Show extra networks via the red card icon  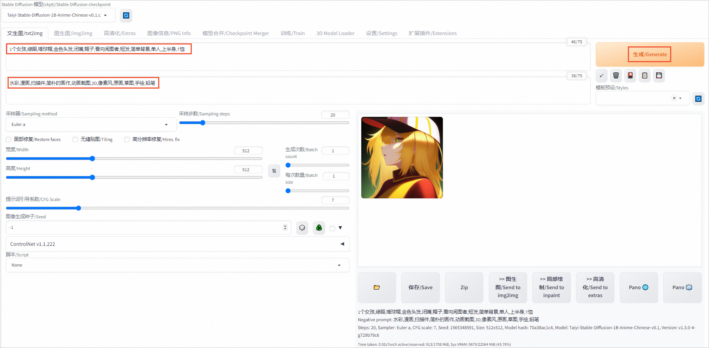point(630,75)
